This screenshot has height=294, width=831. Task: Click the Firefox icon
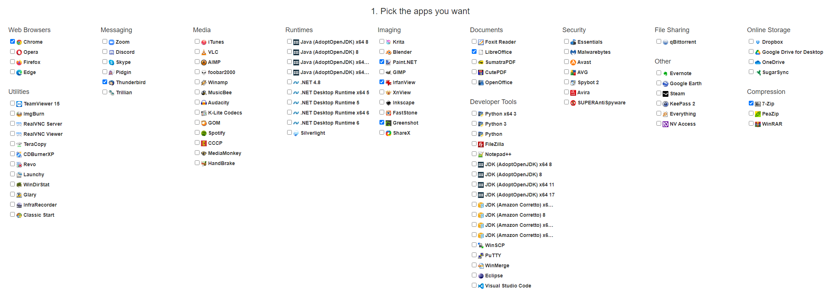19,62
